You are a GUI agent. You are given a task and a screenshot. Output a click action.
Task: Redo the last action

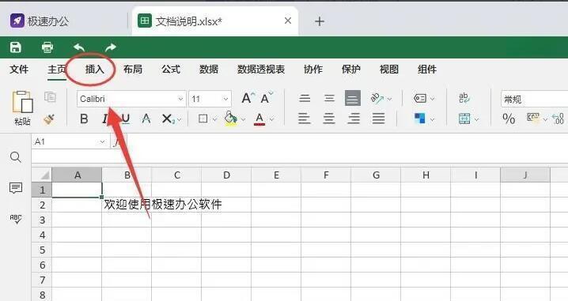[111, 47]
